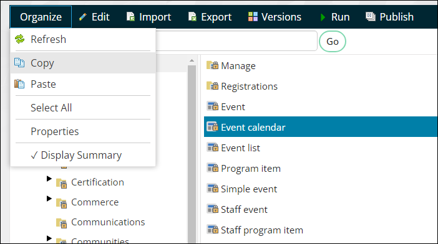
Task: Expand the Commerce tree node
Action: [x=49, y=199]
